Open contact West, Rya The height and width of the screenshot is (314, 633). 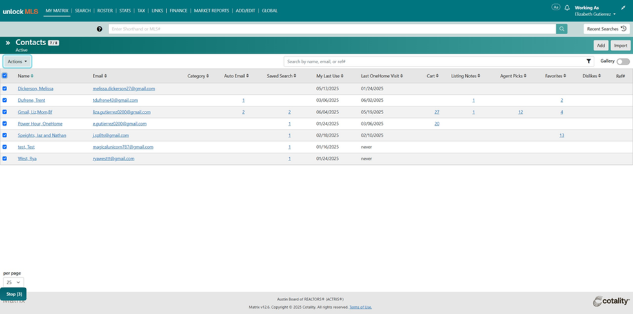[27, 159]
